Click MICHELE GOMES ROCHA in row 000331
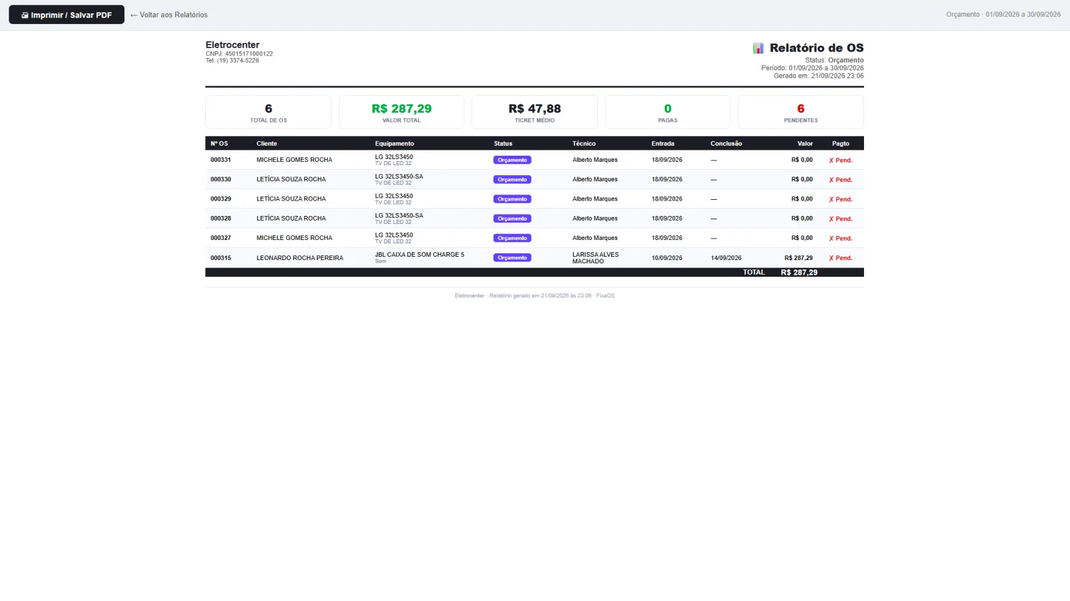The height and width of the screenshot is (601, 1070). coord(294,160)
